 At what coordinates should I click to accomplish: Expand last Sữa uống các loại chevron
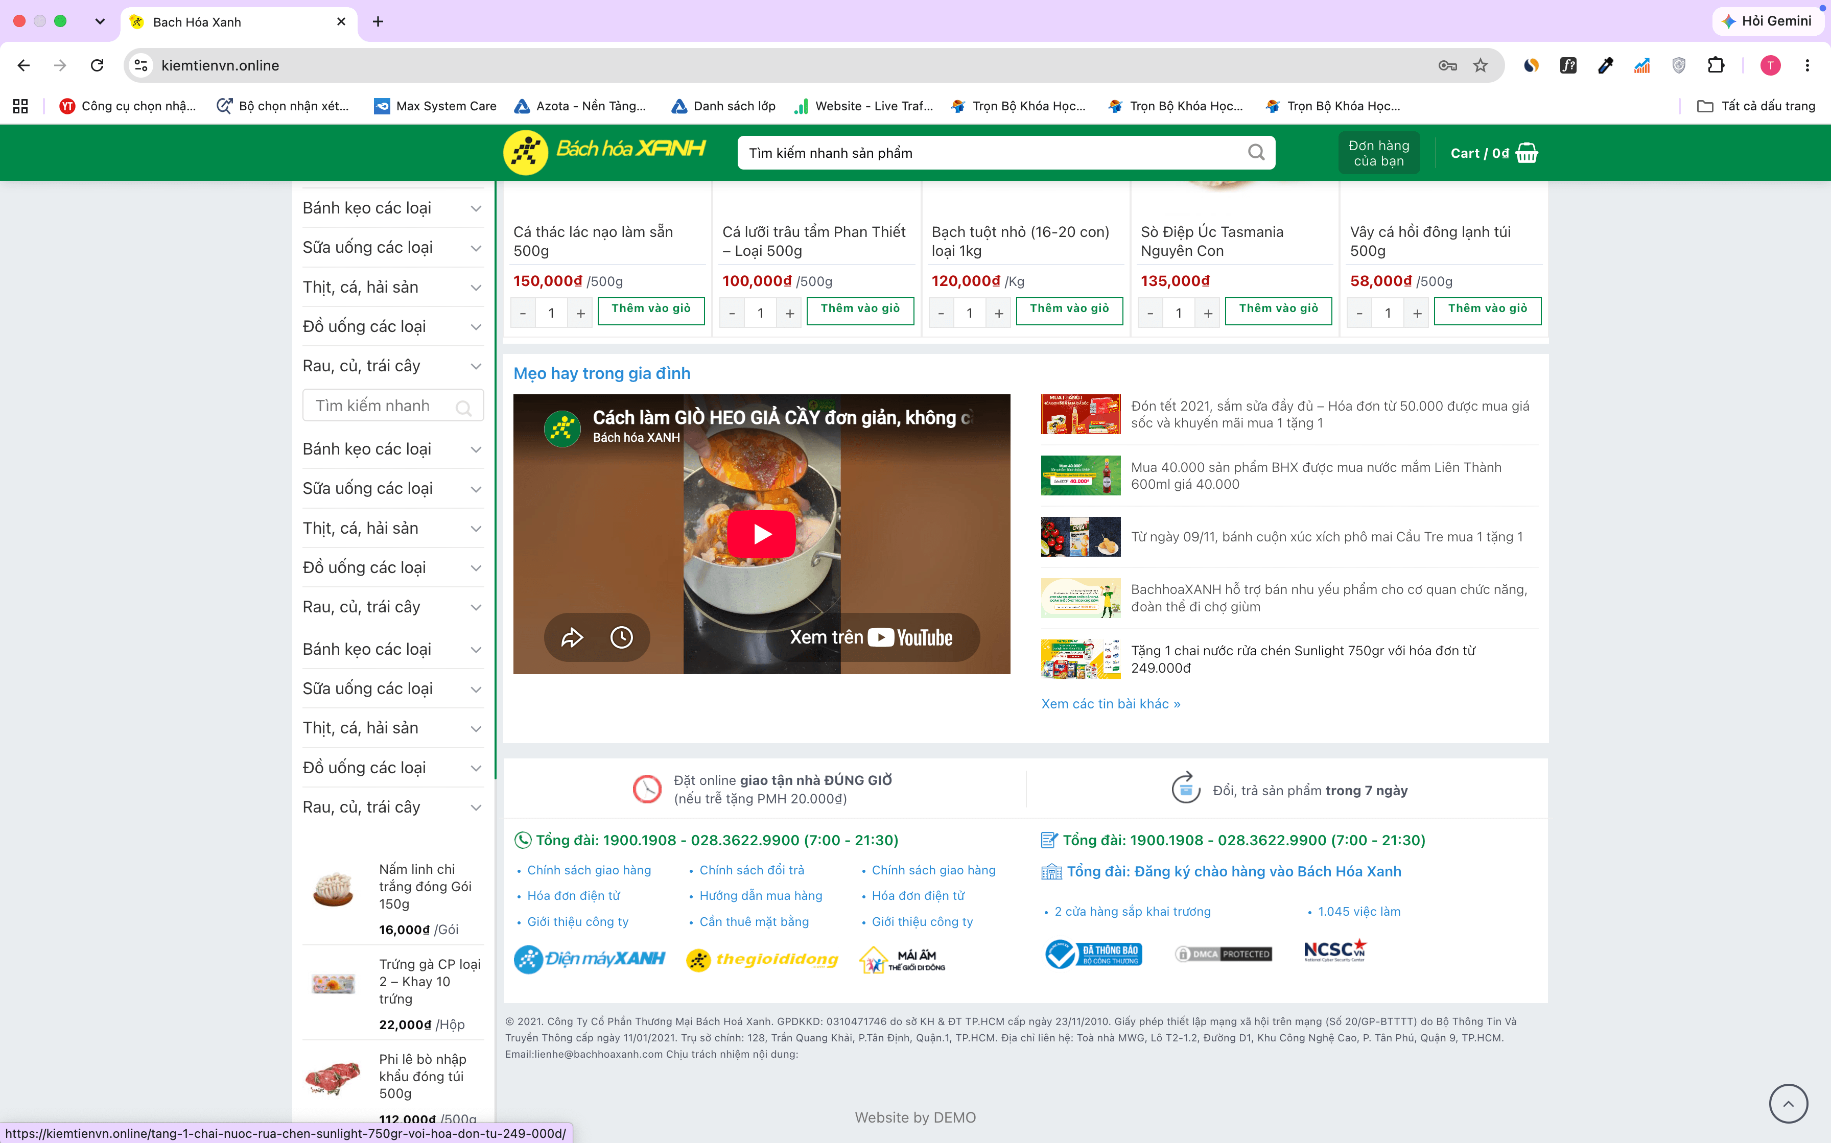(x=476, y=688)
